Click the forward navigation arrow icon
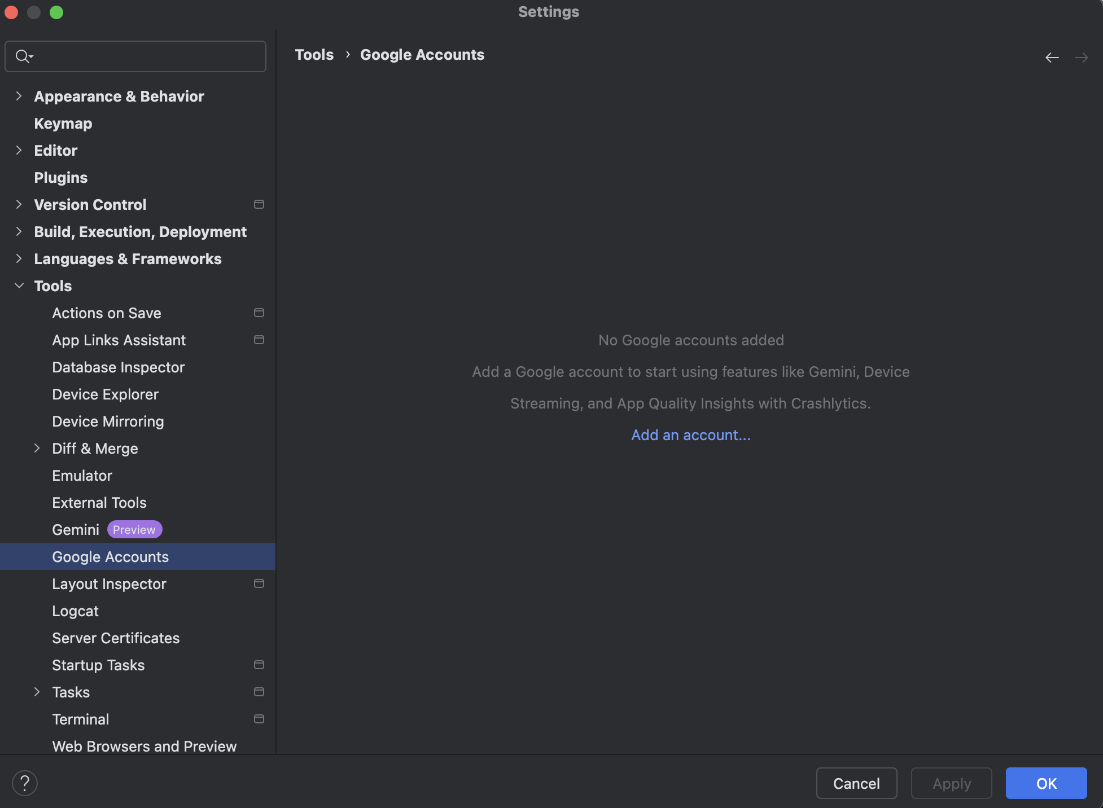 coord(1081,58)
